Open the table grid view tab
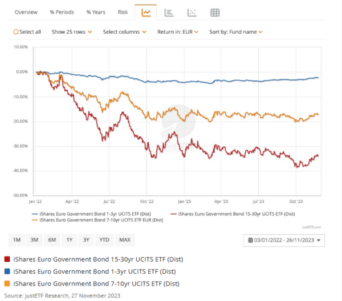 pyautogui.click(x=215, y=13)
